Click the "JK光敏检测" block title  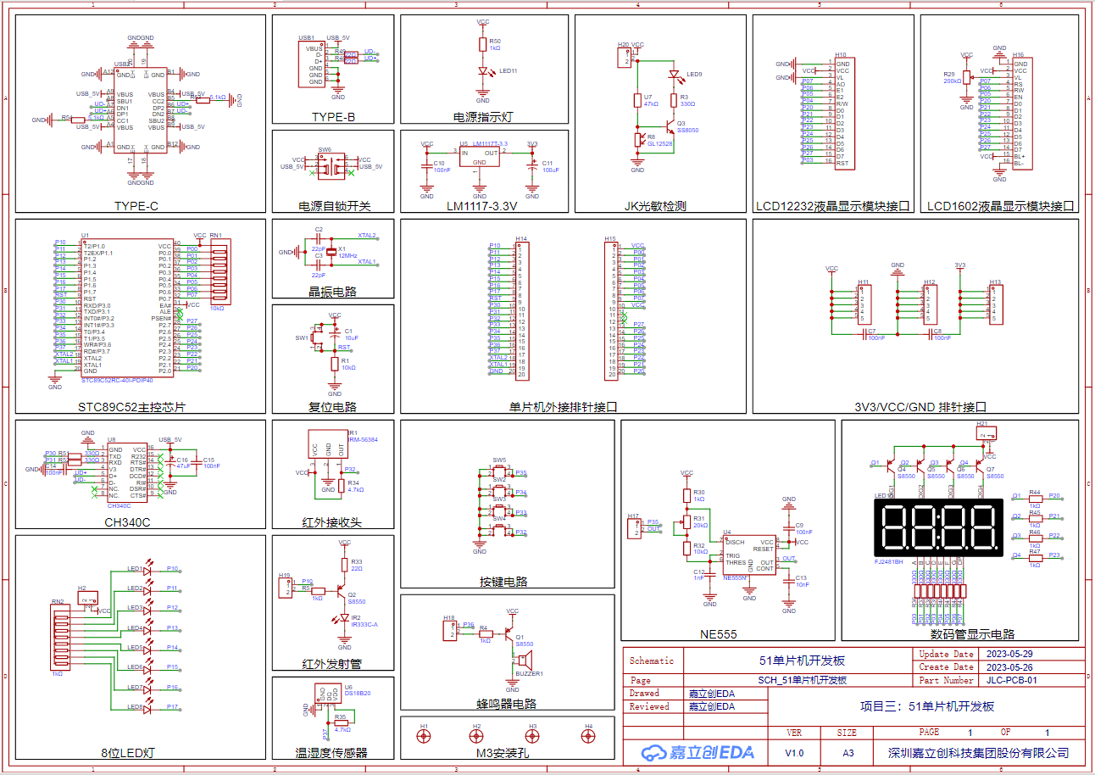pos(655,205)
